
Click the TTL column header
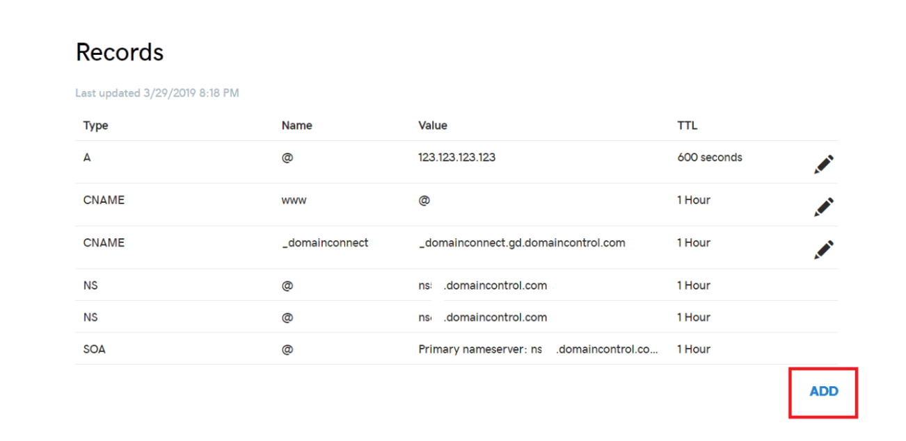(687, 126)
